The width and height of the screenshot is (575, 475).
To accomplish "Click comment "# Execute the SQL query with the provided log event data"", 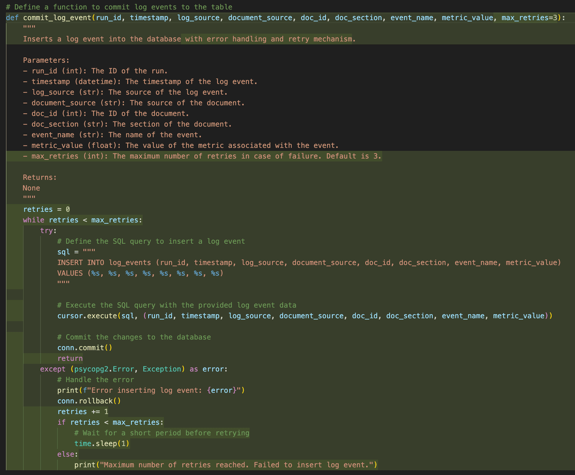I will [x=177, y=305].
